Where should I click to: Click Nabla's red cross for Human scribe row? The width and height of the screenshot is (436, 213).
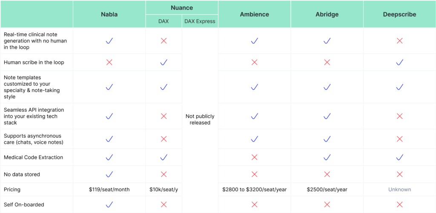109,62
